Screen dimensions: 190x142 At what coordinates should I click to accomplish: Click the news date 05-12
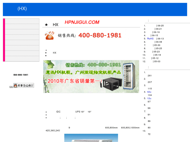click(156, 58)
